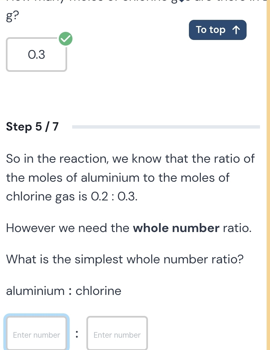Click the "g?" text at the top
The width and height of the screenshot is (270, 350).
(13, 17)
